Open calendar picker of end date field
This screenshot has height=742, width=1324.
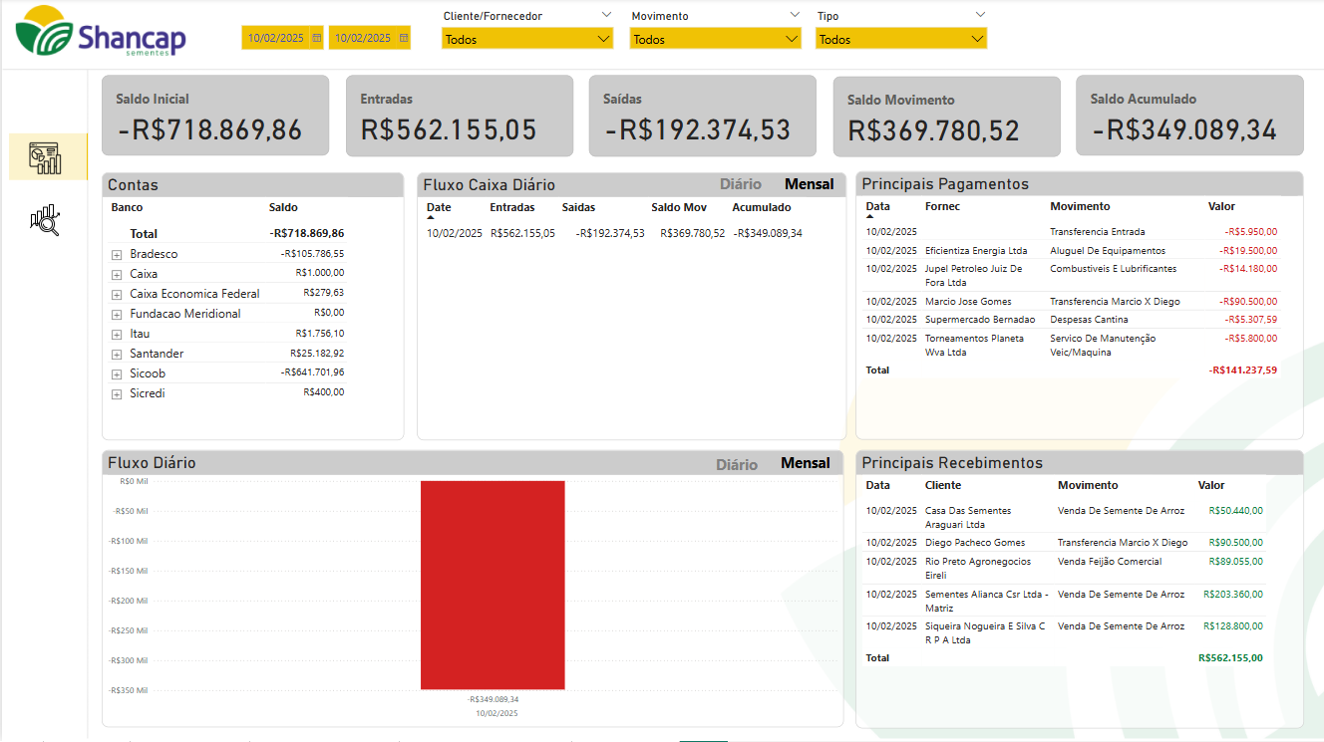(x=404, y=38)
